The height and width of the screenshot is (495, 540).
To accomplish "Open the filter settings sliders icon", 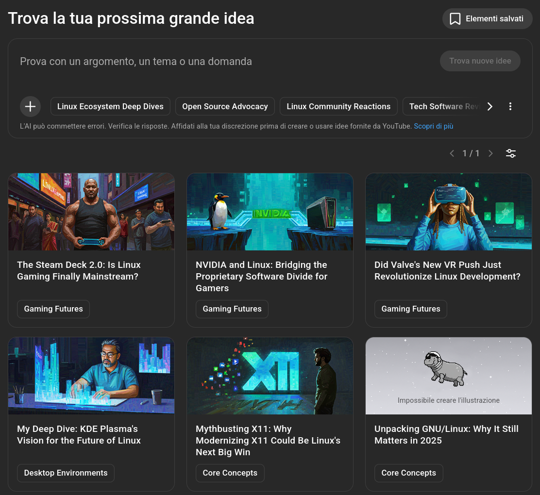I will pos(511,153).
